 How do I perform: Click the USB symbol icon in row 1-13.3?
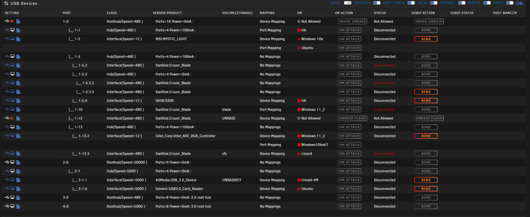tap(7, 153)
